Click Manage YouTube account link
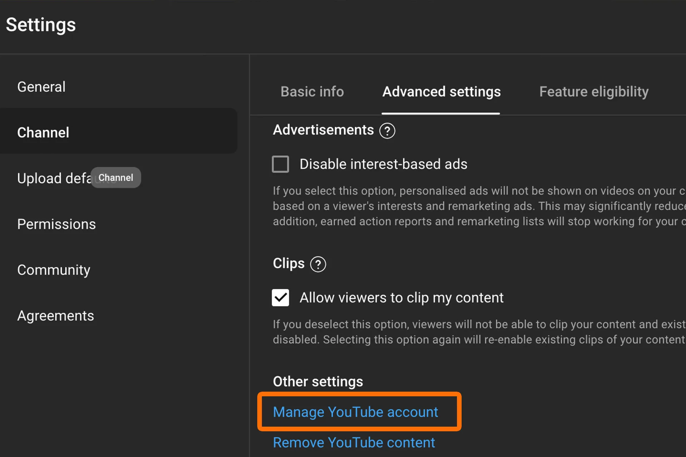This screenshot has width=686, height=457. click(356, 412)
